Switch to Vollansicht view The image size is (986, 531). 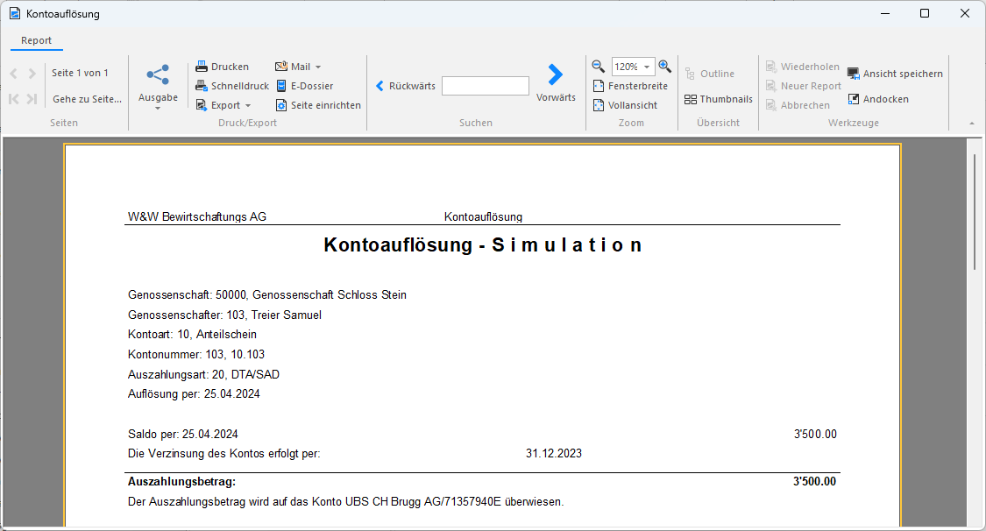[x=625, y=105]
